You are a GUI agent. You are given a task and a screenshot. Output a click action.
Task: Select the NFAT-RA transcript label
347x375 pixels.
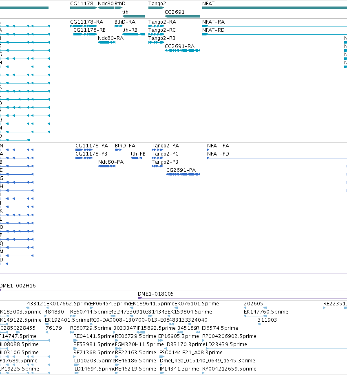213,22
